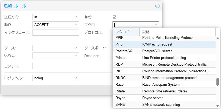Screen dimensions: 221x109
Task: Select the Rdate macro
Action: click(164, 91)
